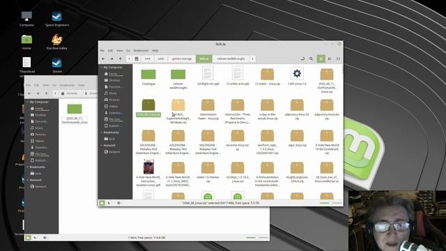The height and width of the screenshot is (251, 446).
Task: Select ALightLongGone_LINUX.zip archive
Action: (x=297, y=172)
